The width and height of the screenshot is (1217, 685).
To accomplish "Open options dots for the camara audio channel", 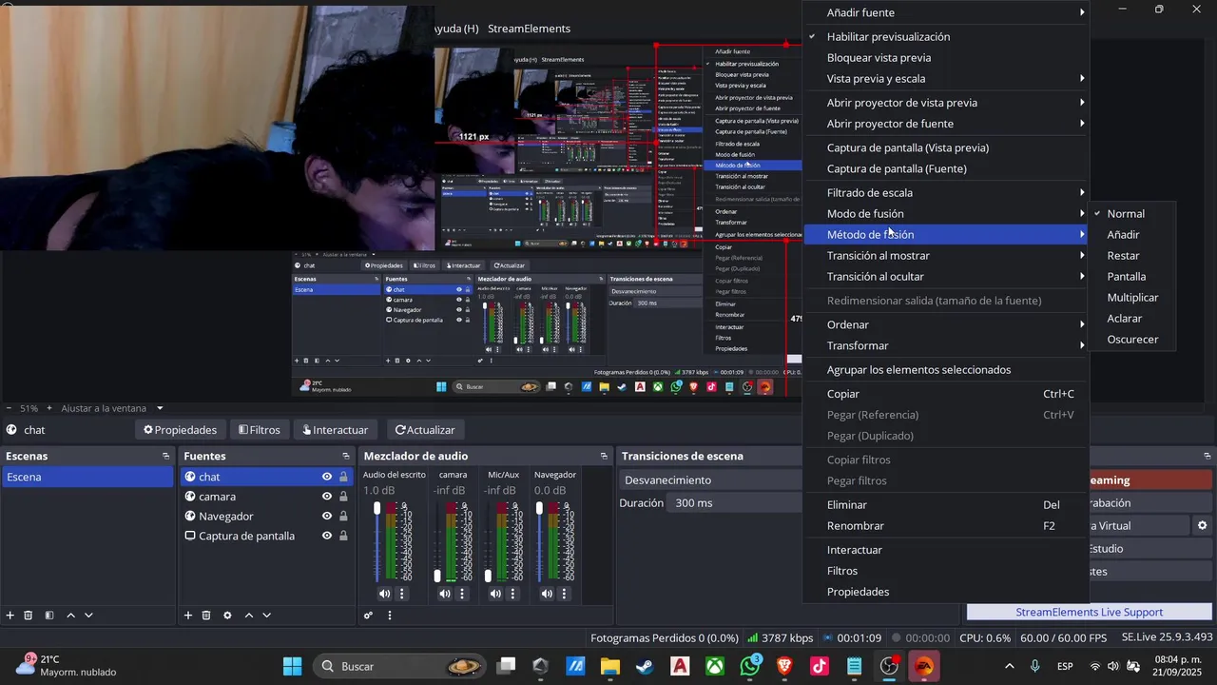I will click(462, 594).
